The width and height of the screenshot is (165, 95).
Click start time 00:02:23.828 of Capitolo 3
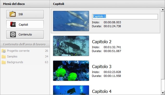pyautogui.click(x=112, y=72)
